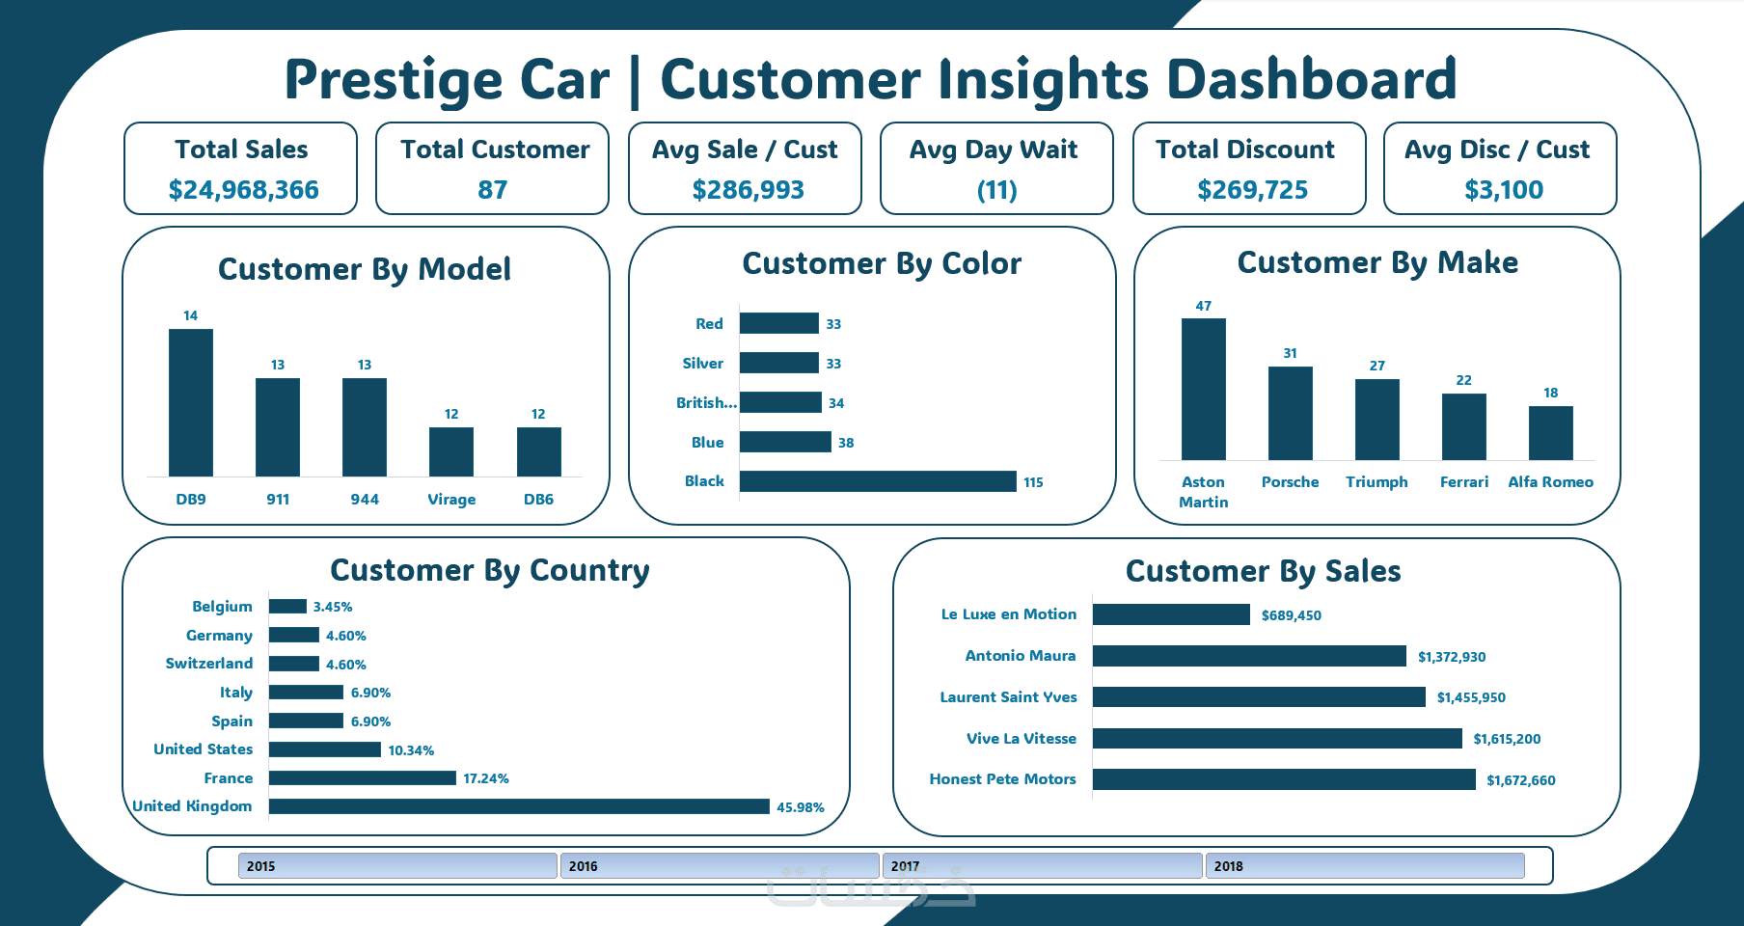Choose 2017 in the year timeline
Viewport: 1744px width, 926px height.
click(1042, 866)
